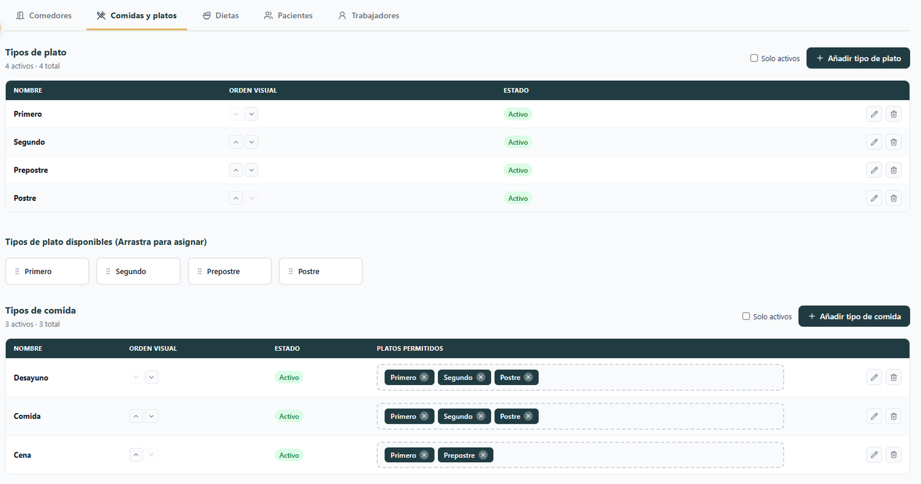
Task: Click Activo badge in Cena row
Action: (x=289, y=455)
